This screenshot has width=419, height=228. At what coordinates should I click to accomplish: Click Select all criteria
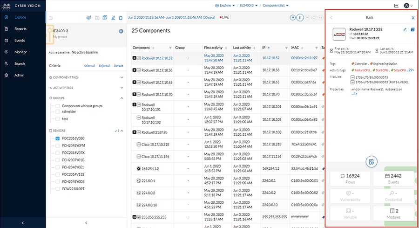coord(89,66)
